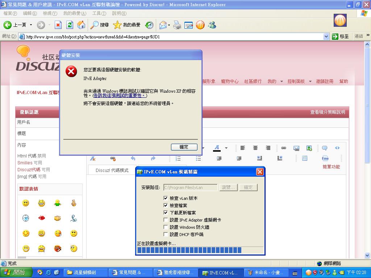
Task: Insert the laughing smiley emoticon
Action: (x=42, y=203)
